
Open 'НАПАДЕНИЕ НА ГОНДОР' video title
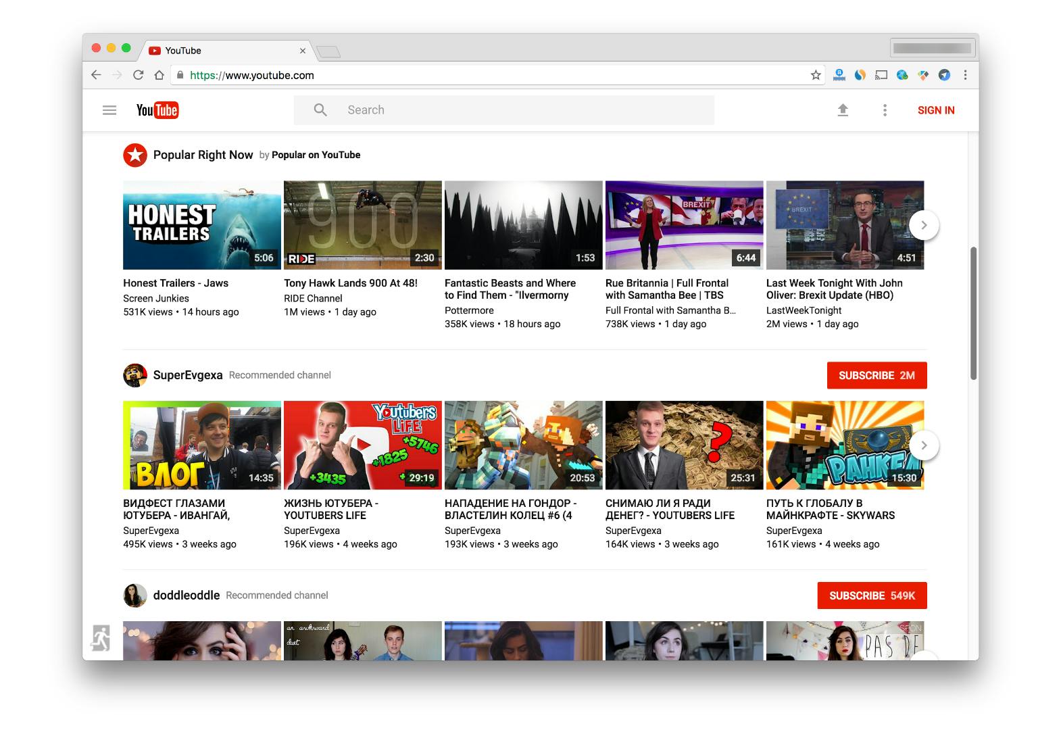click(x=511, y=509)
